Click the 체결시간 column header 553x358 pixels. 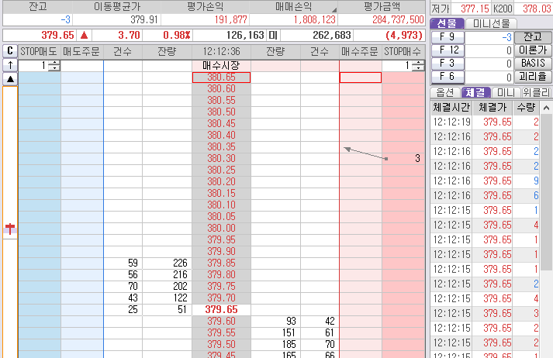(451, 108)
